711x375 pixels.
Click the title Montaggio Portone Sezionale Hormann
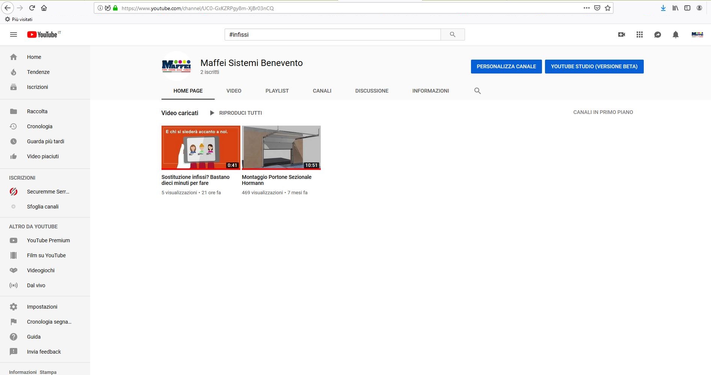(x=276, y=180)
